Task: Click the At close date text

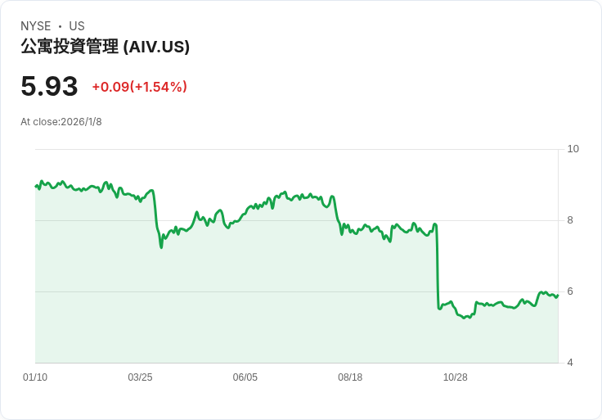Action: 61,122
